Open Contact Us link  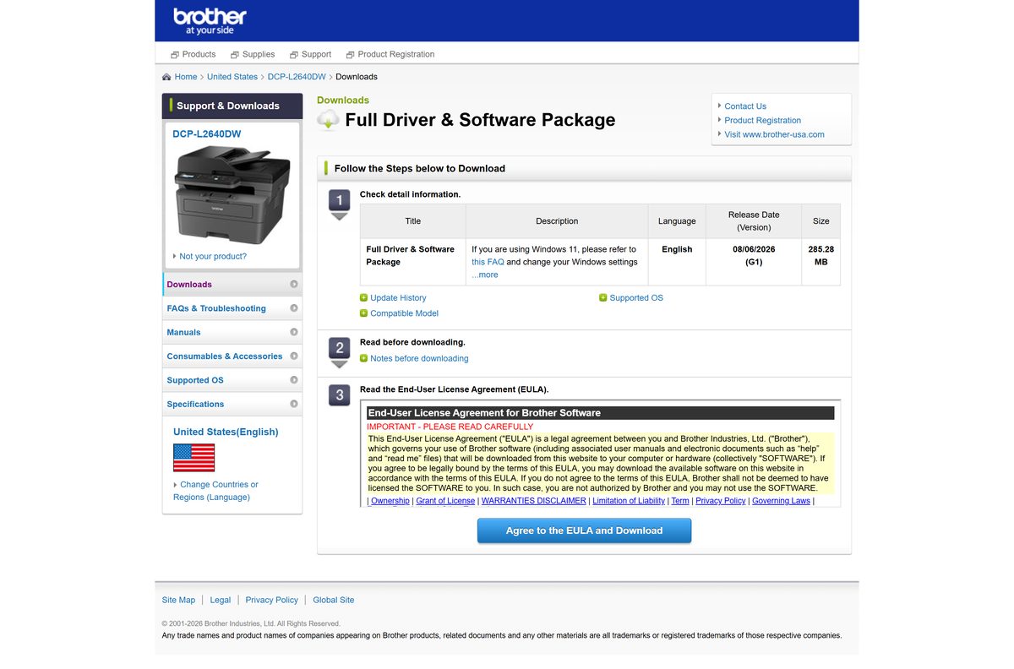745,106
